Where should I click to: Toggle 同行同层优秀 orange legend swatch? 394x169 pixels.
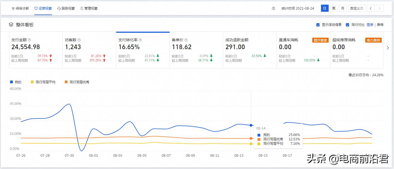click(66, 82)
